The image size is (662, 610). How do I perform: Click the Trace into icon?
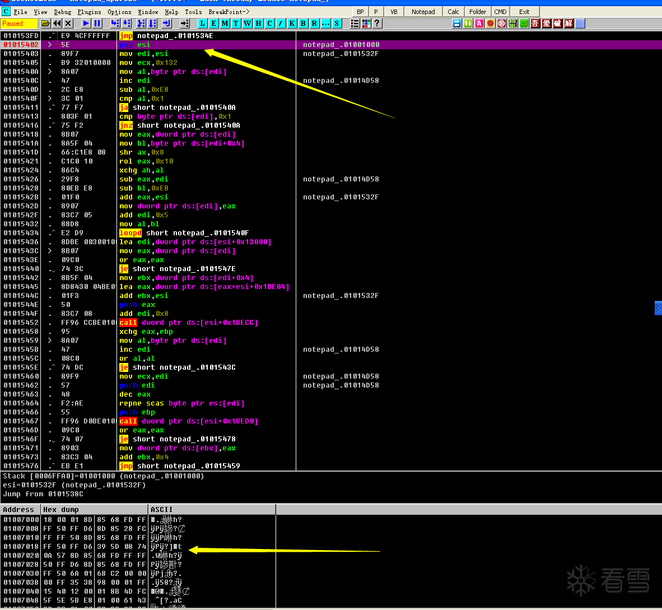[x=142, y=24]
